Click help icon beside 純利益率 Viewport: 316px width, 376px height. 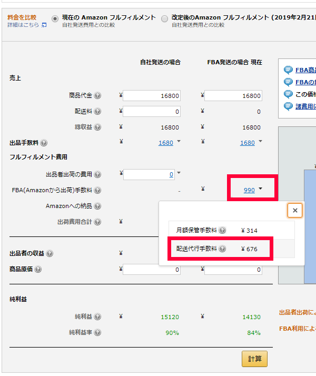[x=97, y=333]
